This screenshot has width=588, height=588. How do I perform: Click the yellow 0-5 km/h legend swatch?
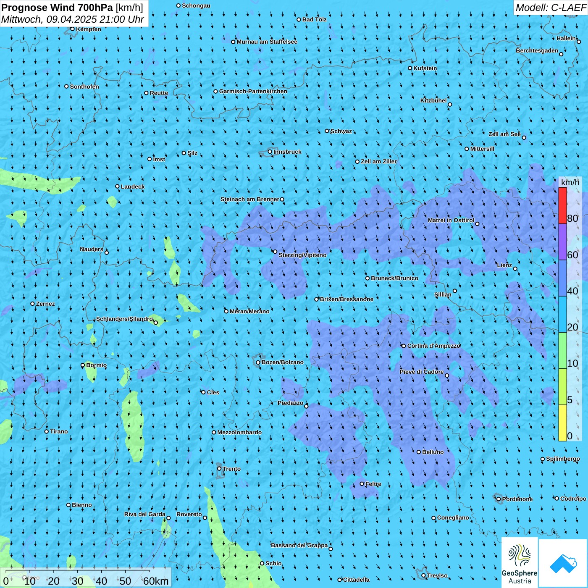[562, 423]
